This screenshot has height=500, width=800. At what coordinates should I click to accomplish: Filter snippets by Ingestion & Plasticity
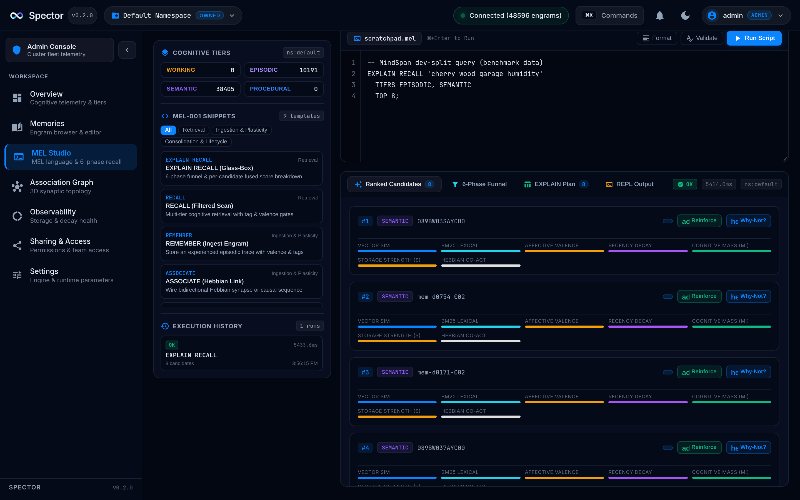click(241, 130)
